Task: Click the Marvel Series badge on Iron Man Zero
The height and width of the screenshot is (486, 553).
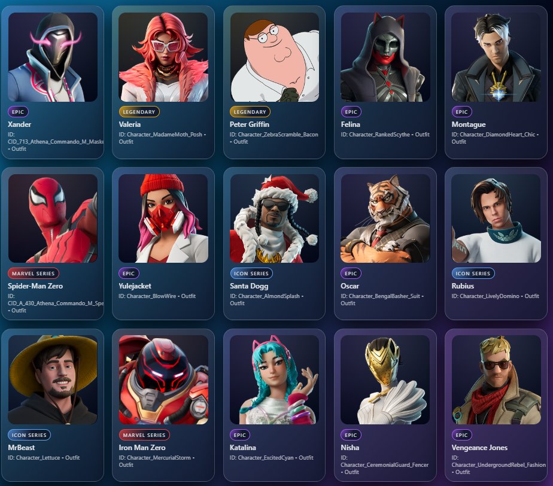Action: point(144,435)
